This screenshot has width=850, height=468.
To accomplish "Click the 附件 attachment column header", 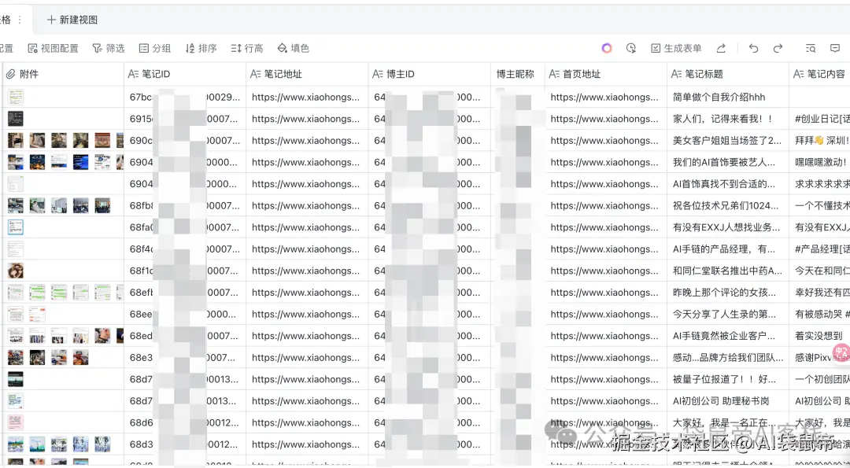I will click(x=29, y=74).
